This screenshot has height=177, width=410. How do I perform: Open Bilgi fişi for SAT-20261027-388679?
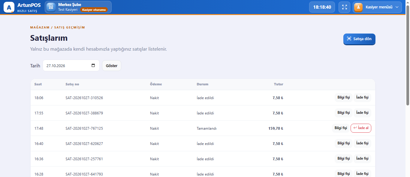344,113
